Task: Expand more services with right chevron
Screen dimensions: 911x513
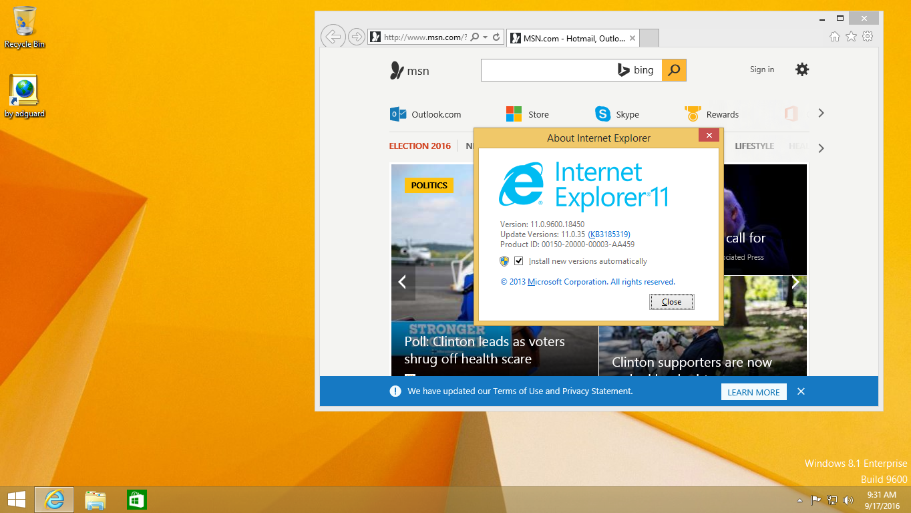Action: point(821,114)
